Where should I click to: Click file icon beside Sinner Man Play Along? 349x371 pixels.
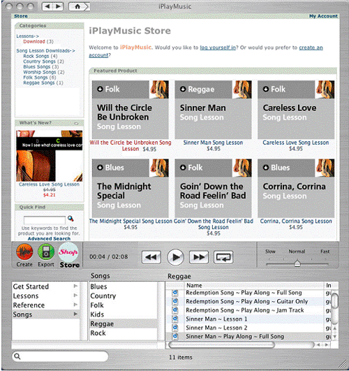point(175,336)
